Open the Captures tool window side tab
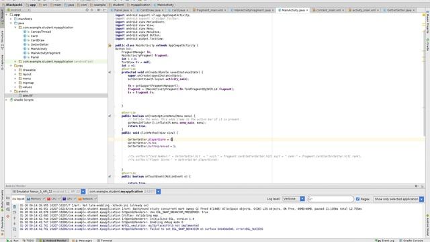 [2, 62]
